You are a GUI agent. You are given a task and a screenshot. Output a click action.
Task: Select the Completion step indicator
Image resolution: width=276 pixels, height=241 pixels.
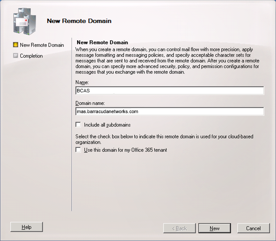click(16, 56)
